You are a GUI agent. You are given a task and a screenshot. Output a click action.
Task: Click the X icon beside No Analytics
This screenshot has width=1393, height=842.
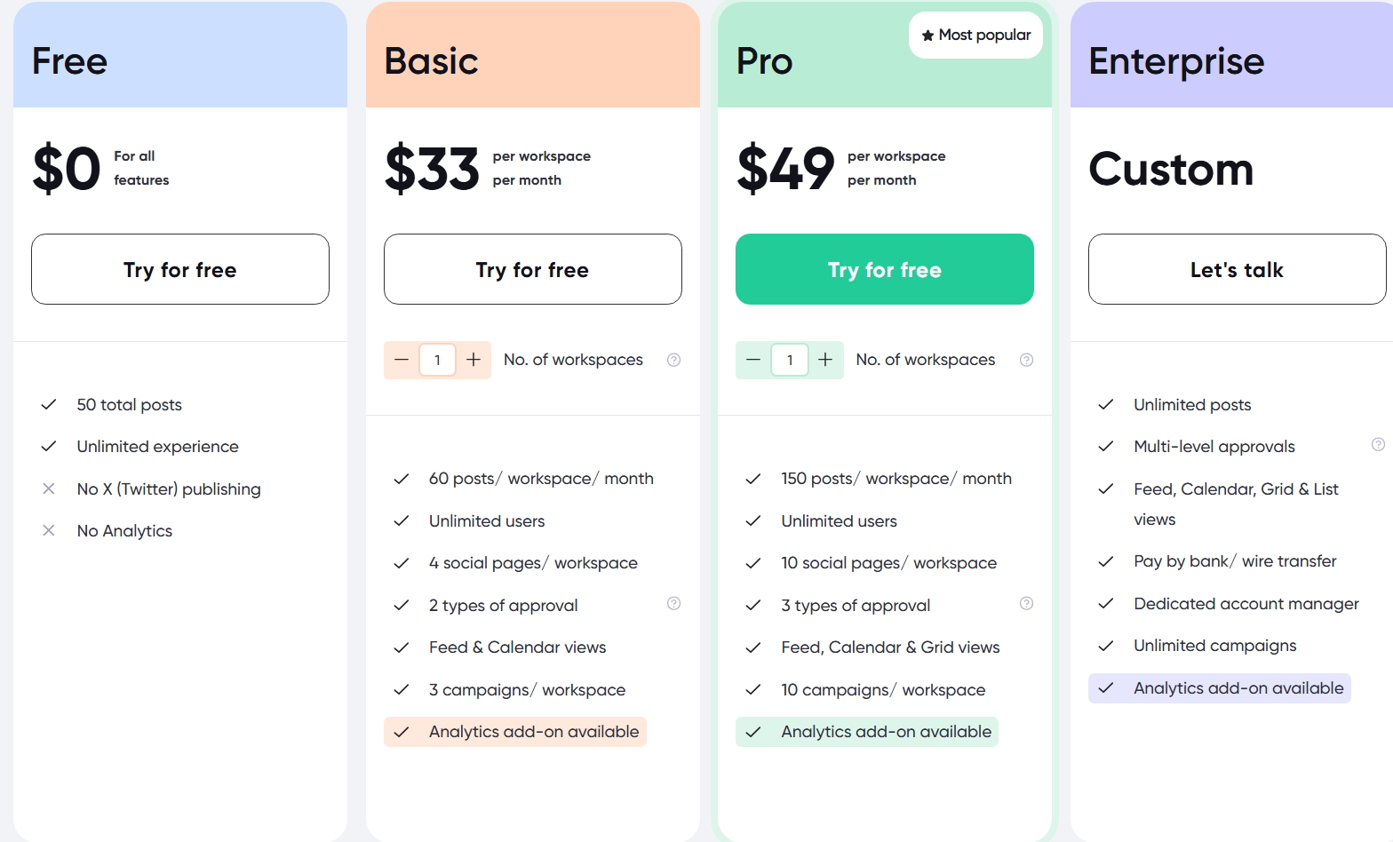(x=49, y=530)
